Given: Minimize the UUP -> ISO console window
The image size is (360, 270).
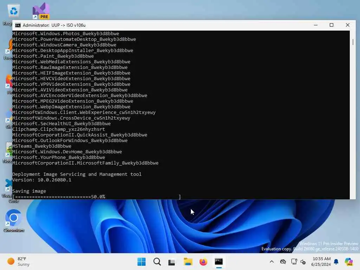Looking at the screenshot, I should [316, 25].
